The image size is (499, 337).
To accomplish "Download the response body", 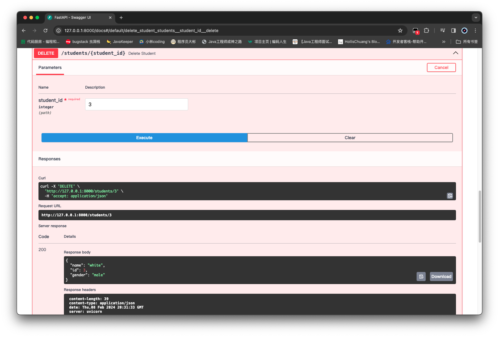I will [x=441, y=276].
